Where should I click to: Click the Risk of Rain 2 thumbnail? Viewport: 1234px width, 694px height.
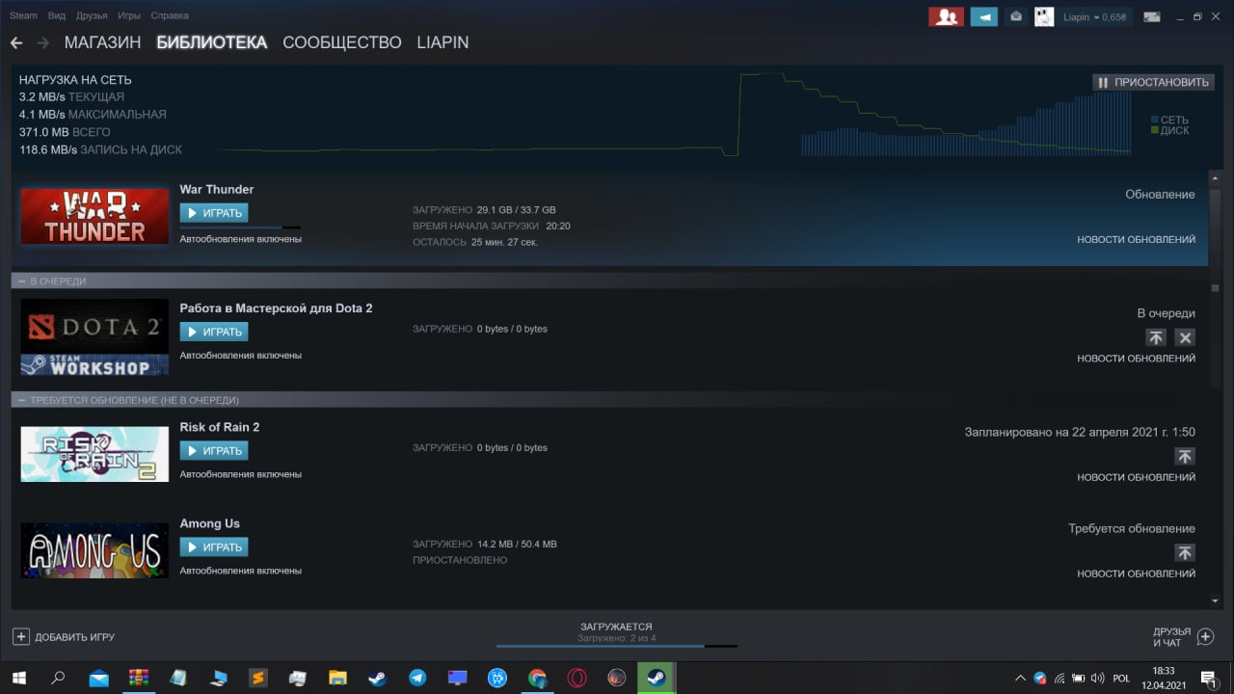[x=94, y=454]
